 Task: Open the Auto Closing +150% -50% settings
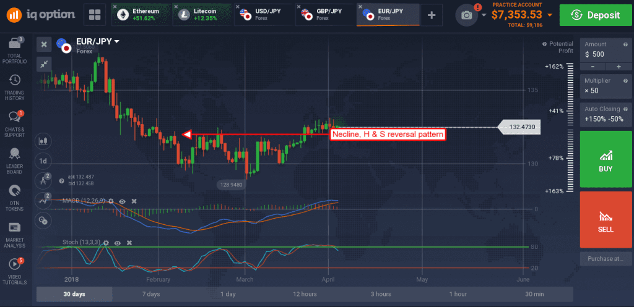tap(606, 114)
